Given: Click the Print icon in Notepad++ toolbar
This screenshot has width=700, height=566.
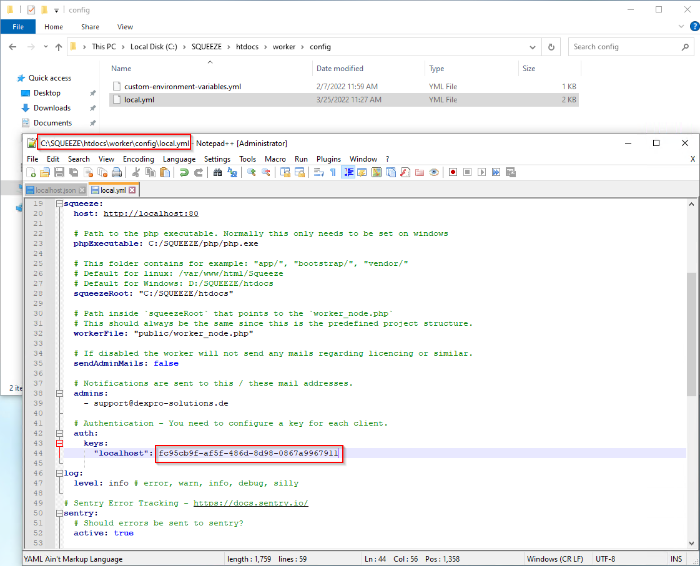Looking at the screenshot, I should (x=117, y=172).
